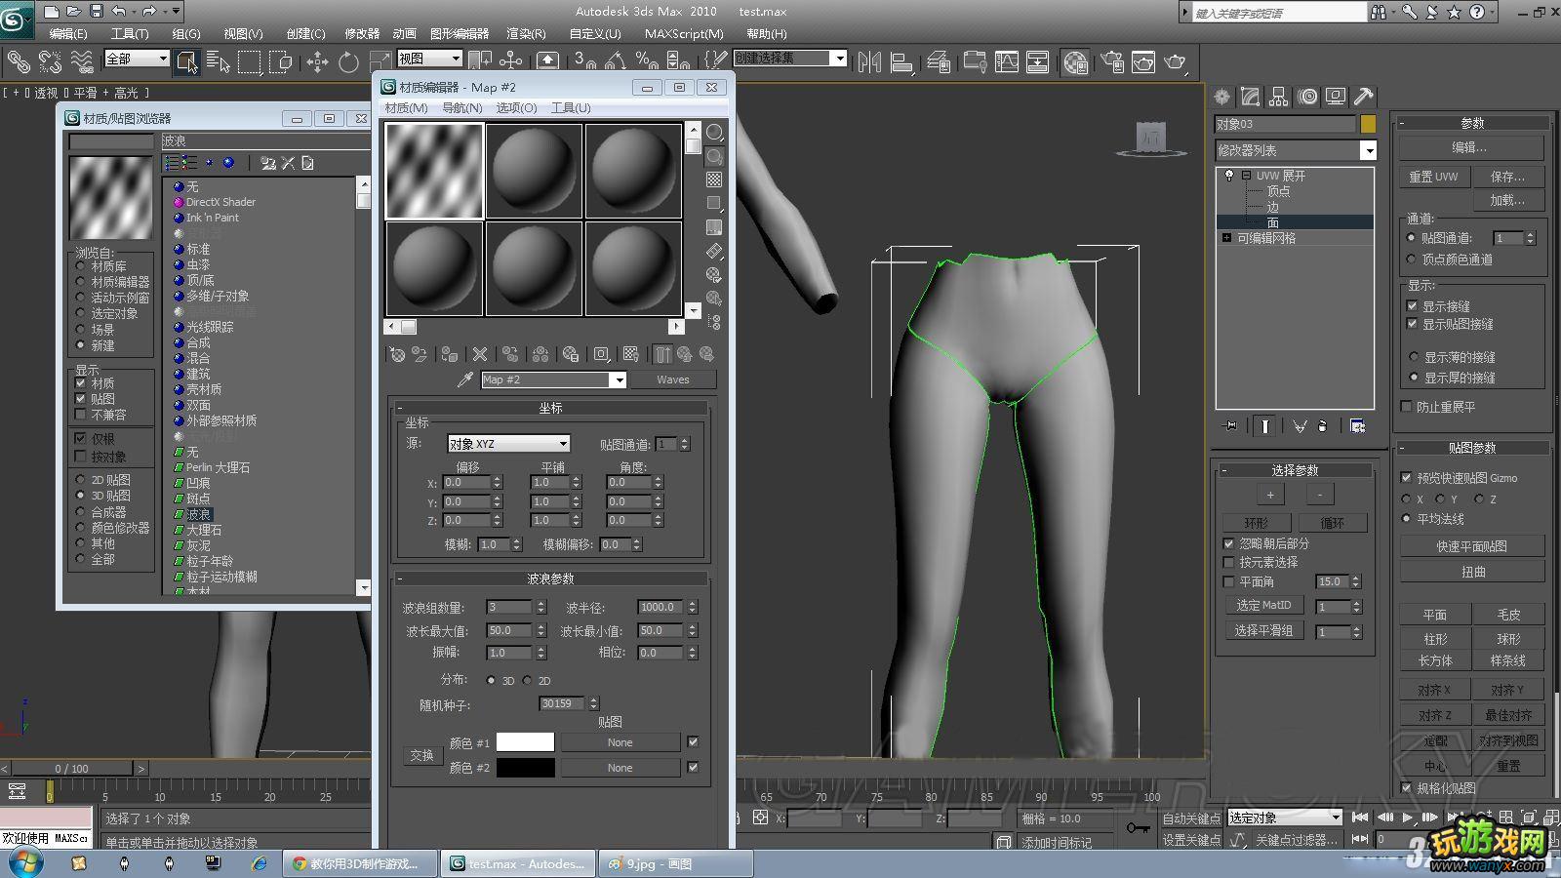Screen dimensions: 1561x878
Task: Open the selection filter All dropdown
Action: coord(137,60)
